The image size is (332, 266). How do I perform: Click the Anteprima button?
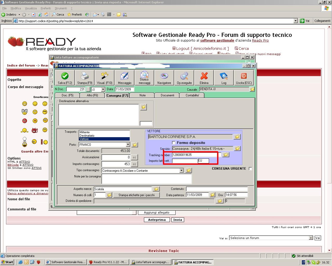pos(157,220)
